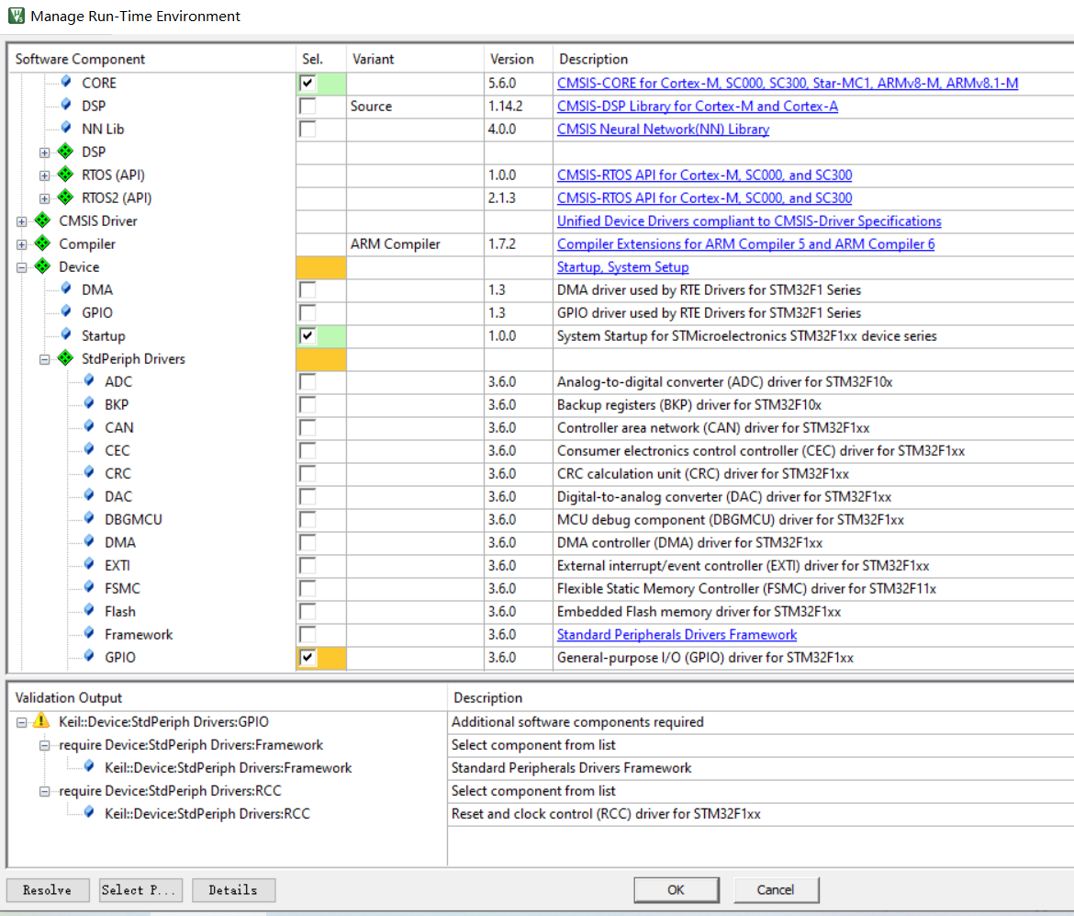Select the ARM Compiler variant cell
The height and width of the screenshot is (916, 1074).
click(x=396, y=244)
